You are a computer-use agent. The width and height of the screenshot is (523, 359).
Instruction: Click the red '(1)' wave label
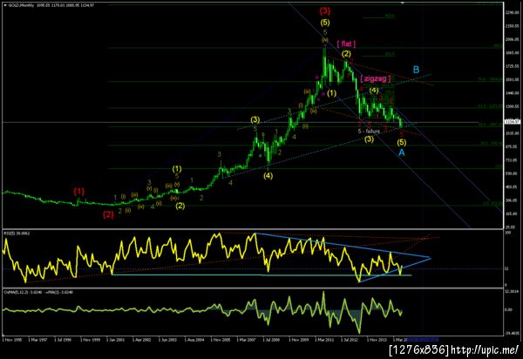coord(79,192)
